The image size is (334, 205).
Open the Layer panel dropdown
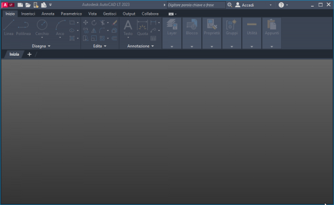coord(172,46)
